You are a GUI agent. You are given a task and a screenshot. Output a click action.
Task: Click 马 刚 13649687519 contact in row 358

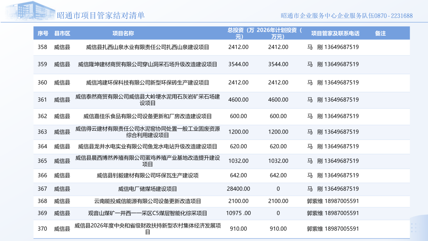click(333, 47)
